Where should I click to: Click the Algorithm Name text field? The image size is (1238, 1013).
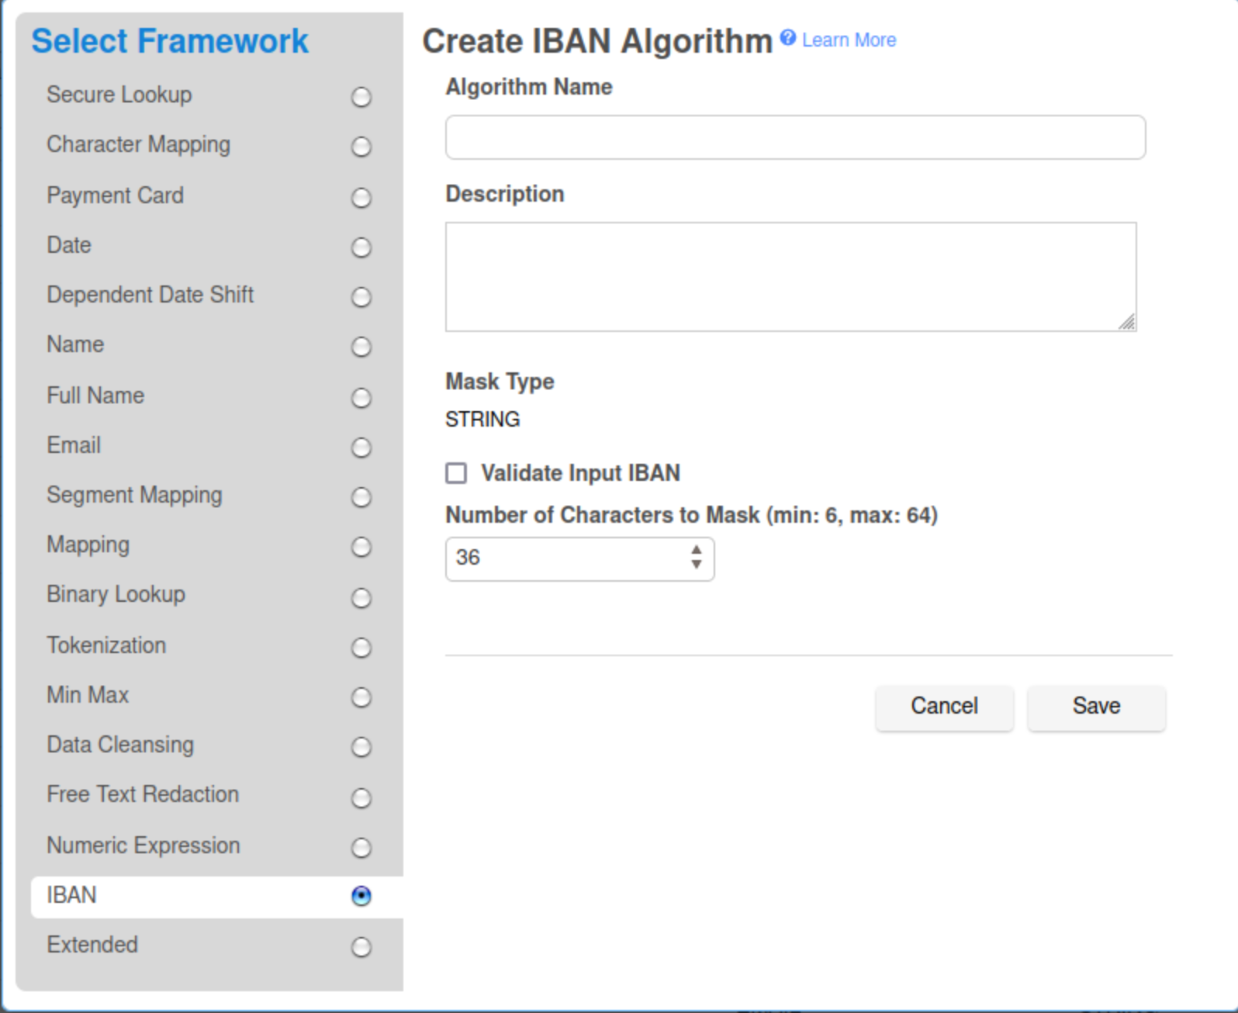[795, 137]
